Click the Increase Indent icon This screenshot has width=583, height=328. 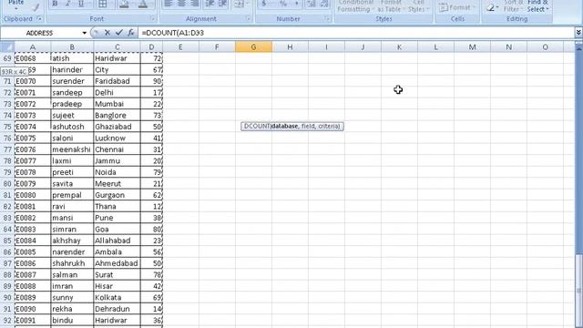pyautogui.click(x=222, y=4)
